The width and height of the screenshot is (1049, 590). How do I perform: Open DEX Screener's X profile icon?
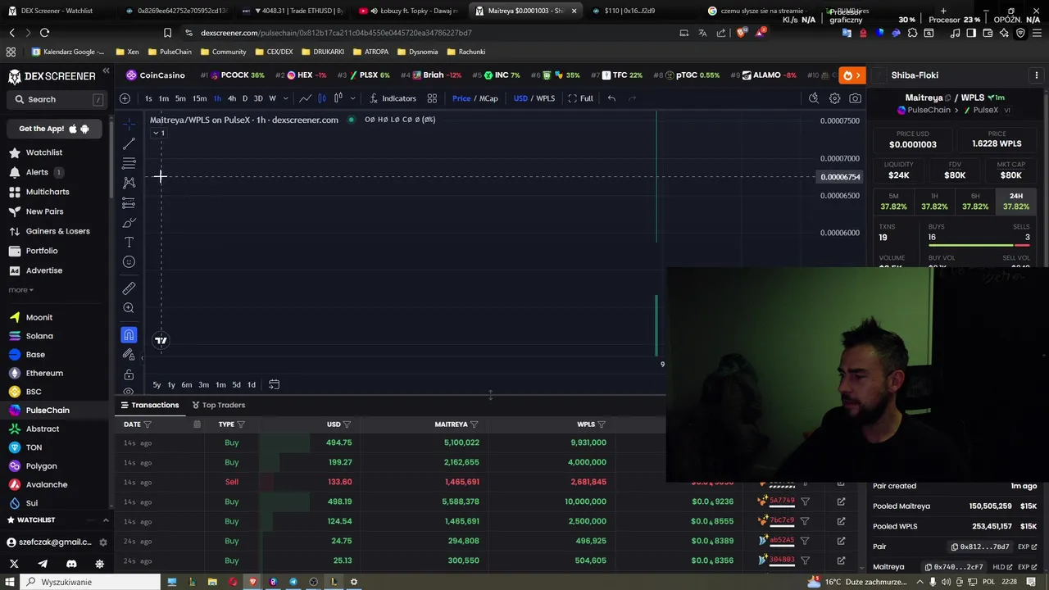click(x=14, y=564)
